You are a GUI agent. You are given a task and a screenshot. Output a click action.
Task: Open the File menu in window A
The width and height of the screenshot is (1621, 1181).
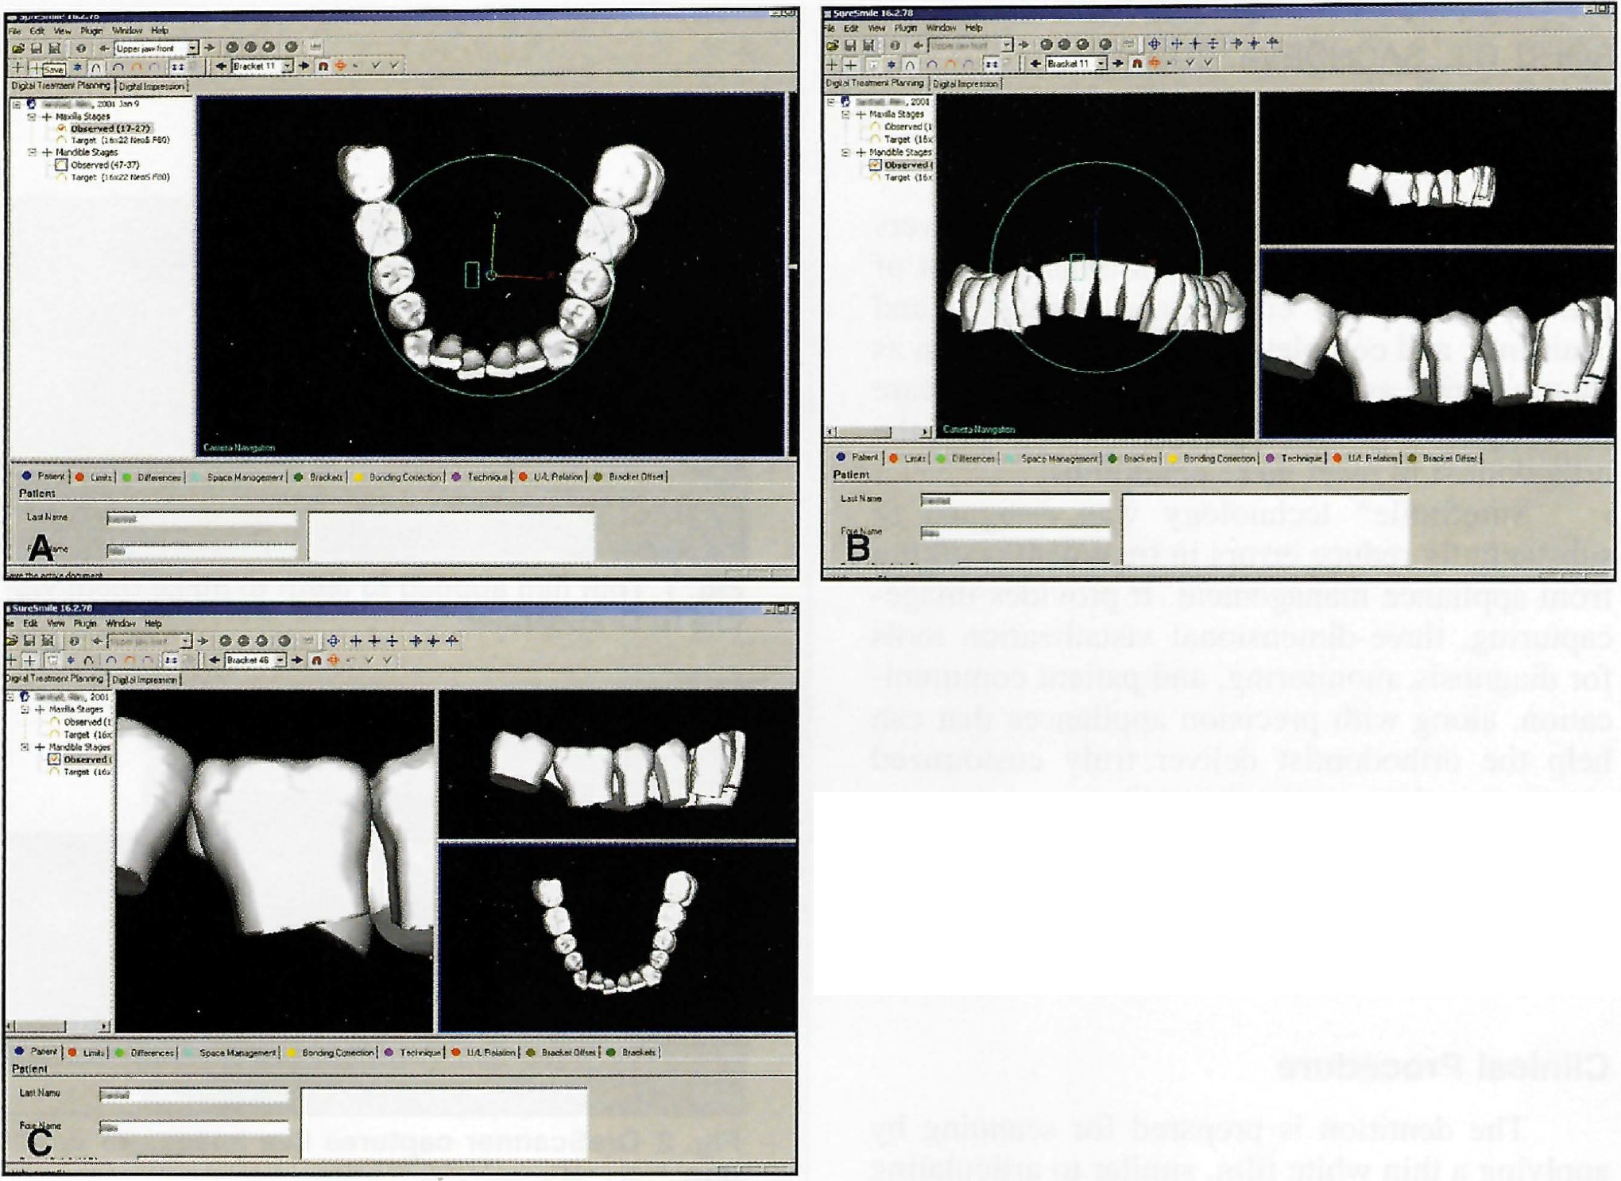[x=14, y=31]
